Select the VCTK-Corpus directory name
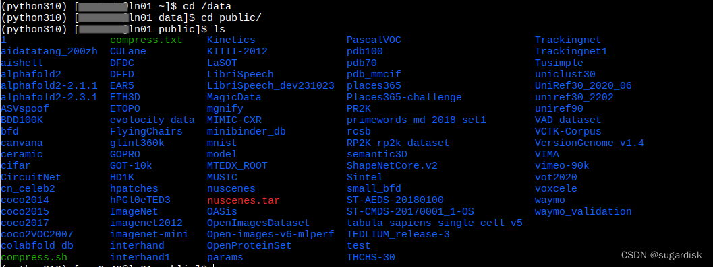The width and height of the screenshot is (713, 267). pos(568,131)
